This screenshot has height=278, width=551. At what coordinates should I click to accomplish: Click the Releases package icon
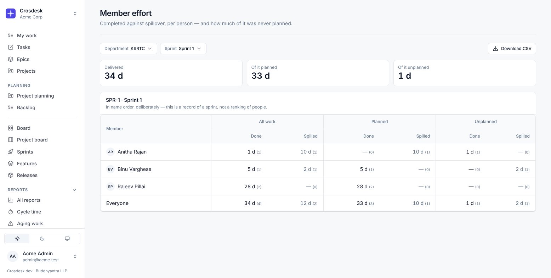(11, 175)
